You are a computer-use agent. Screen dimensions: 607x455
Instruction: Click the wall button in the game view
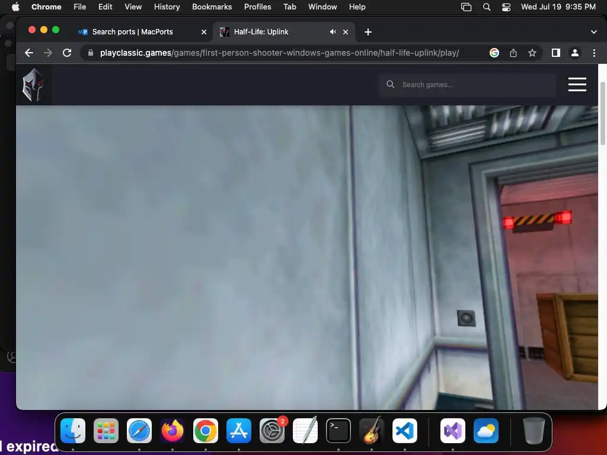click(x=466, y=318)
